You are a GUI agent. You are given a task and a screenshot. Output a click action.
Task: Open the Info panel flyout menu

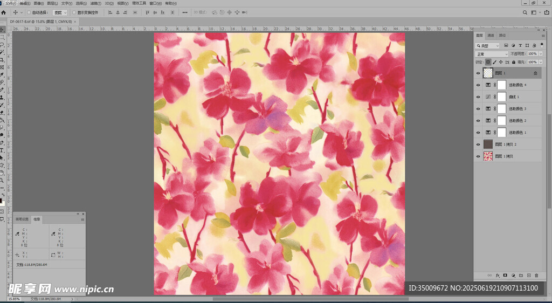(x=82, y=219)
